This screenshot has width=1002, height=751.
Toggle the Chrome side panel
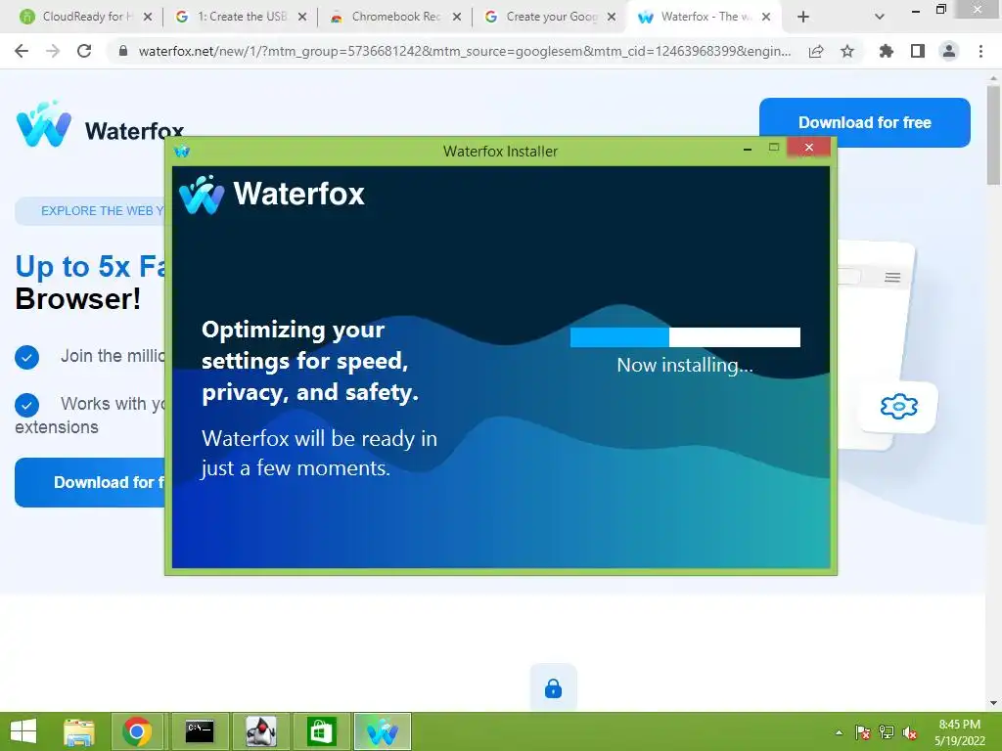[x=918, y=51]
